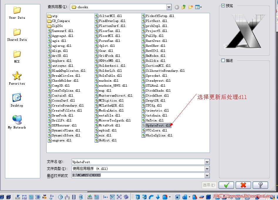
Task: Select the DrillPt.dll file
Action: coord(60,120)
